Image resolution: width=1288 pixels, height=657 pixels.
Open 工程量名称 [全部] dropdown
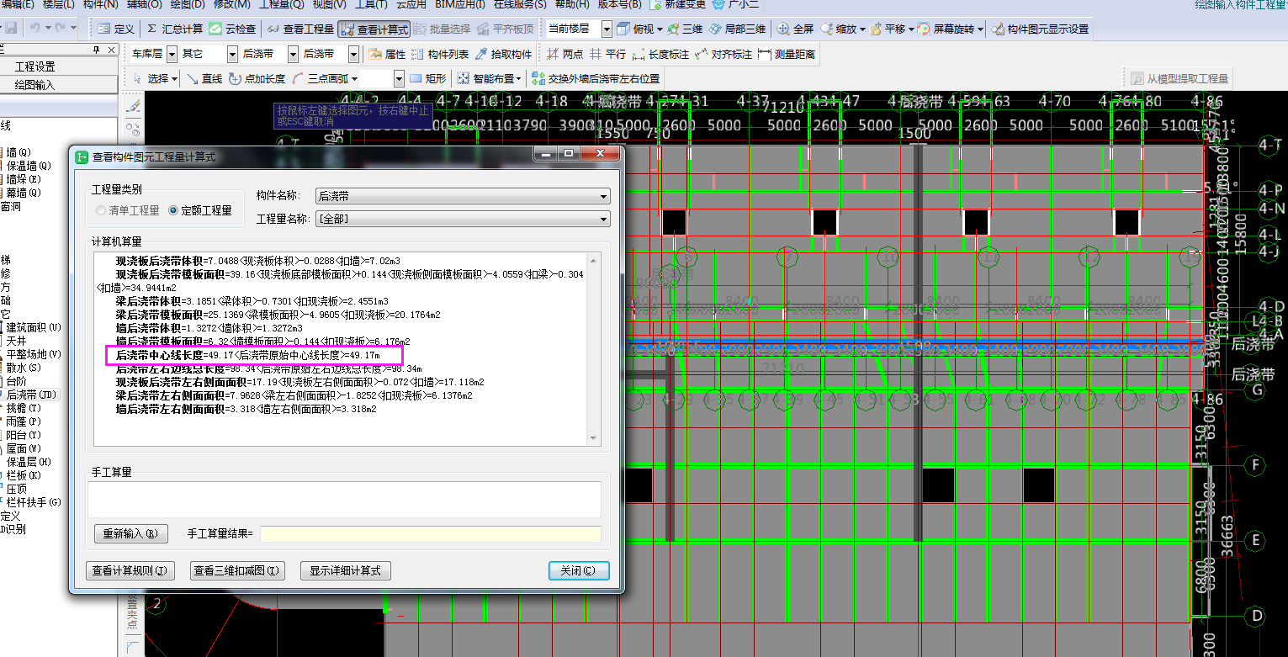click(463, 219)
